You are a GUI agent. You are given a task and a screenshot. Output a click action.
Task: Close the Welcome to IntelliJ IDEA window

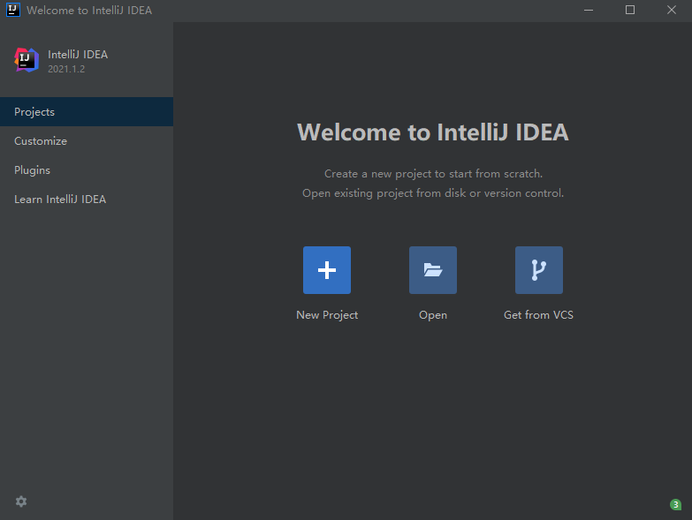click(672, 10)
